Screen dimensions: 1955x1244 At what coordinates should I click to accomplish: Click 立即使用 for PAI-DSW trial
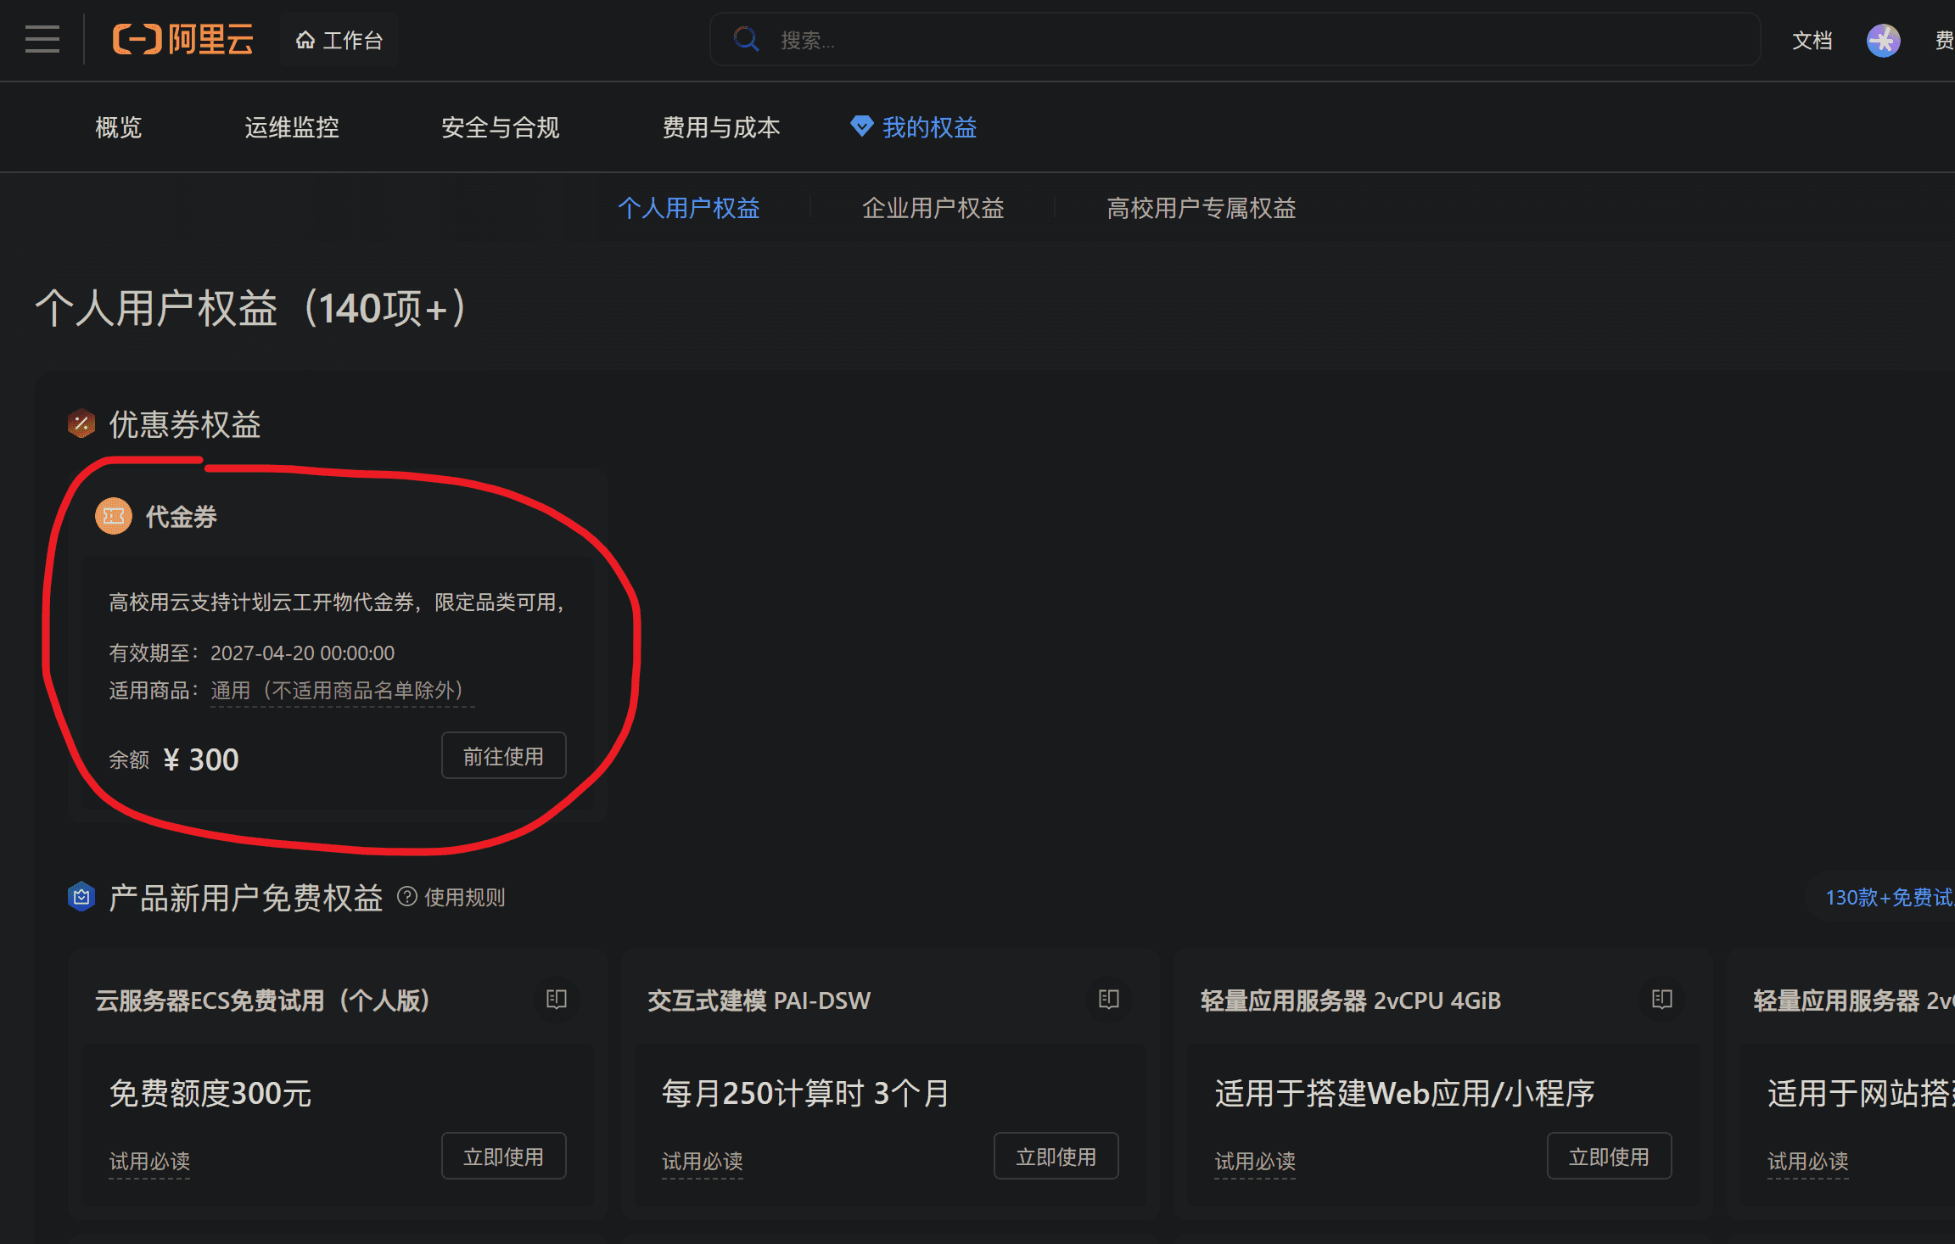pyautogui.click(x=1056, y=1156)
